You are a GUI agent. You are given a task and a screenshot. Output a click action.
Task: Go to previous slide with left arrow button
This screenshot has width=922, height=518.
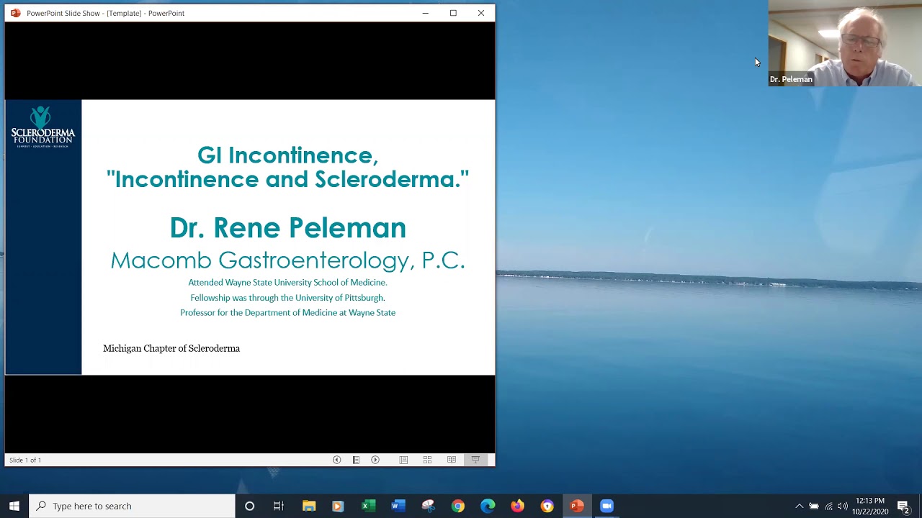point(336,460)
